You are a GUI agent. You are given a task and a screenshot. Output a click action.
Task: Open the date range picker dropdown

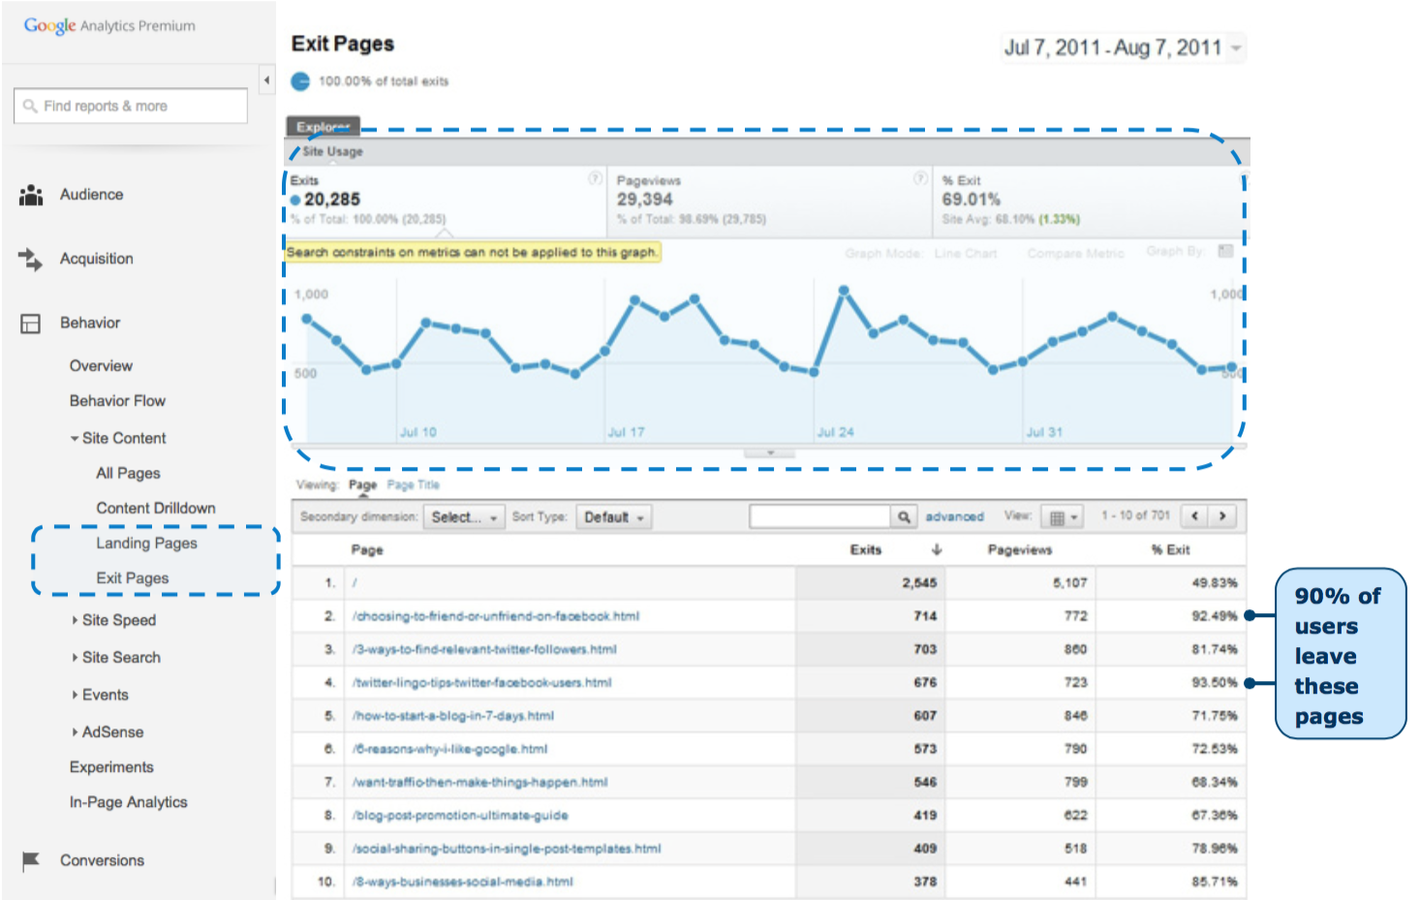1124,47
